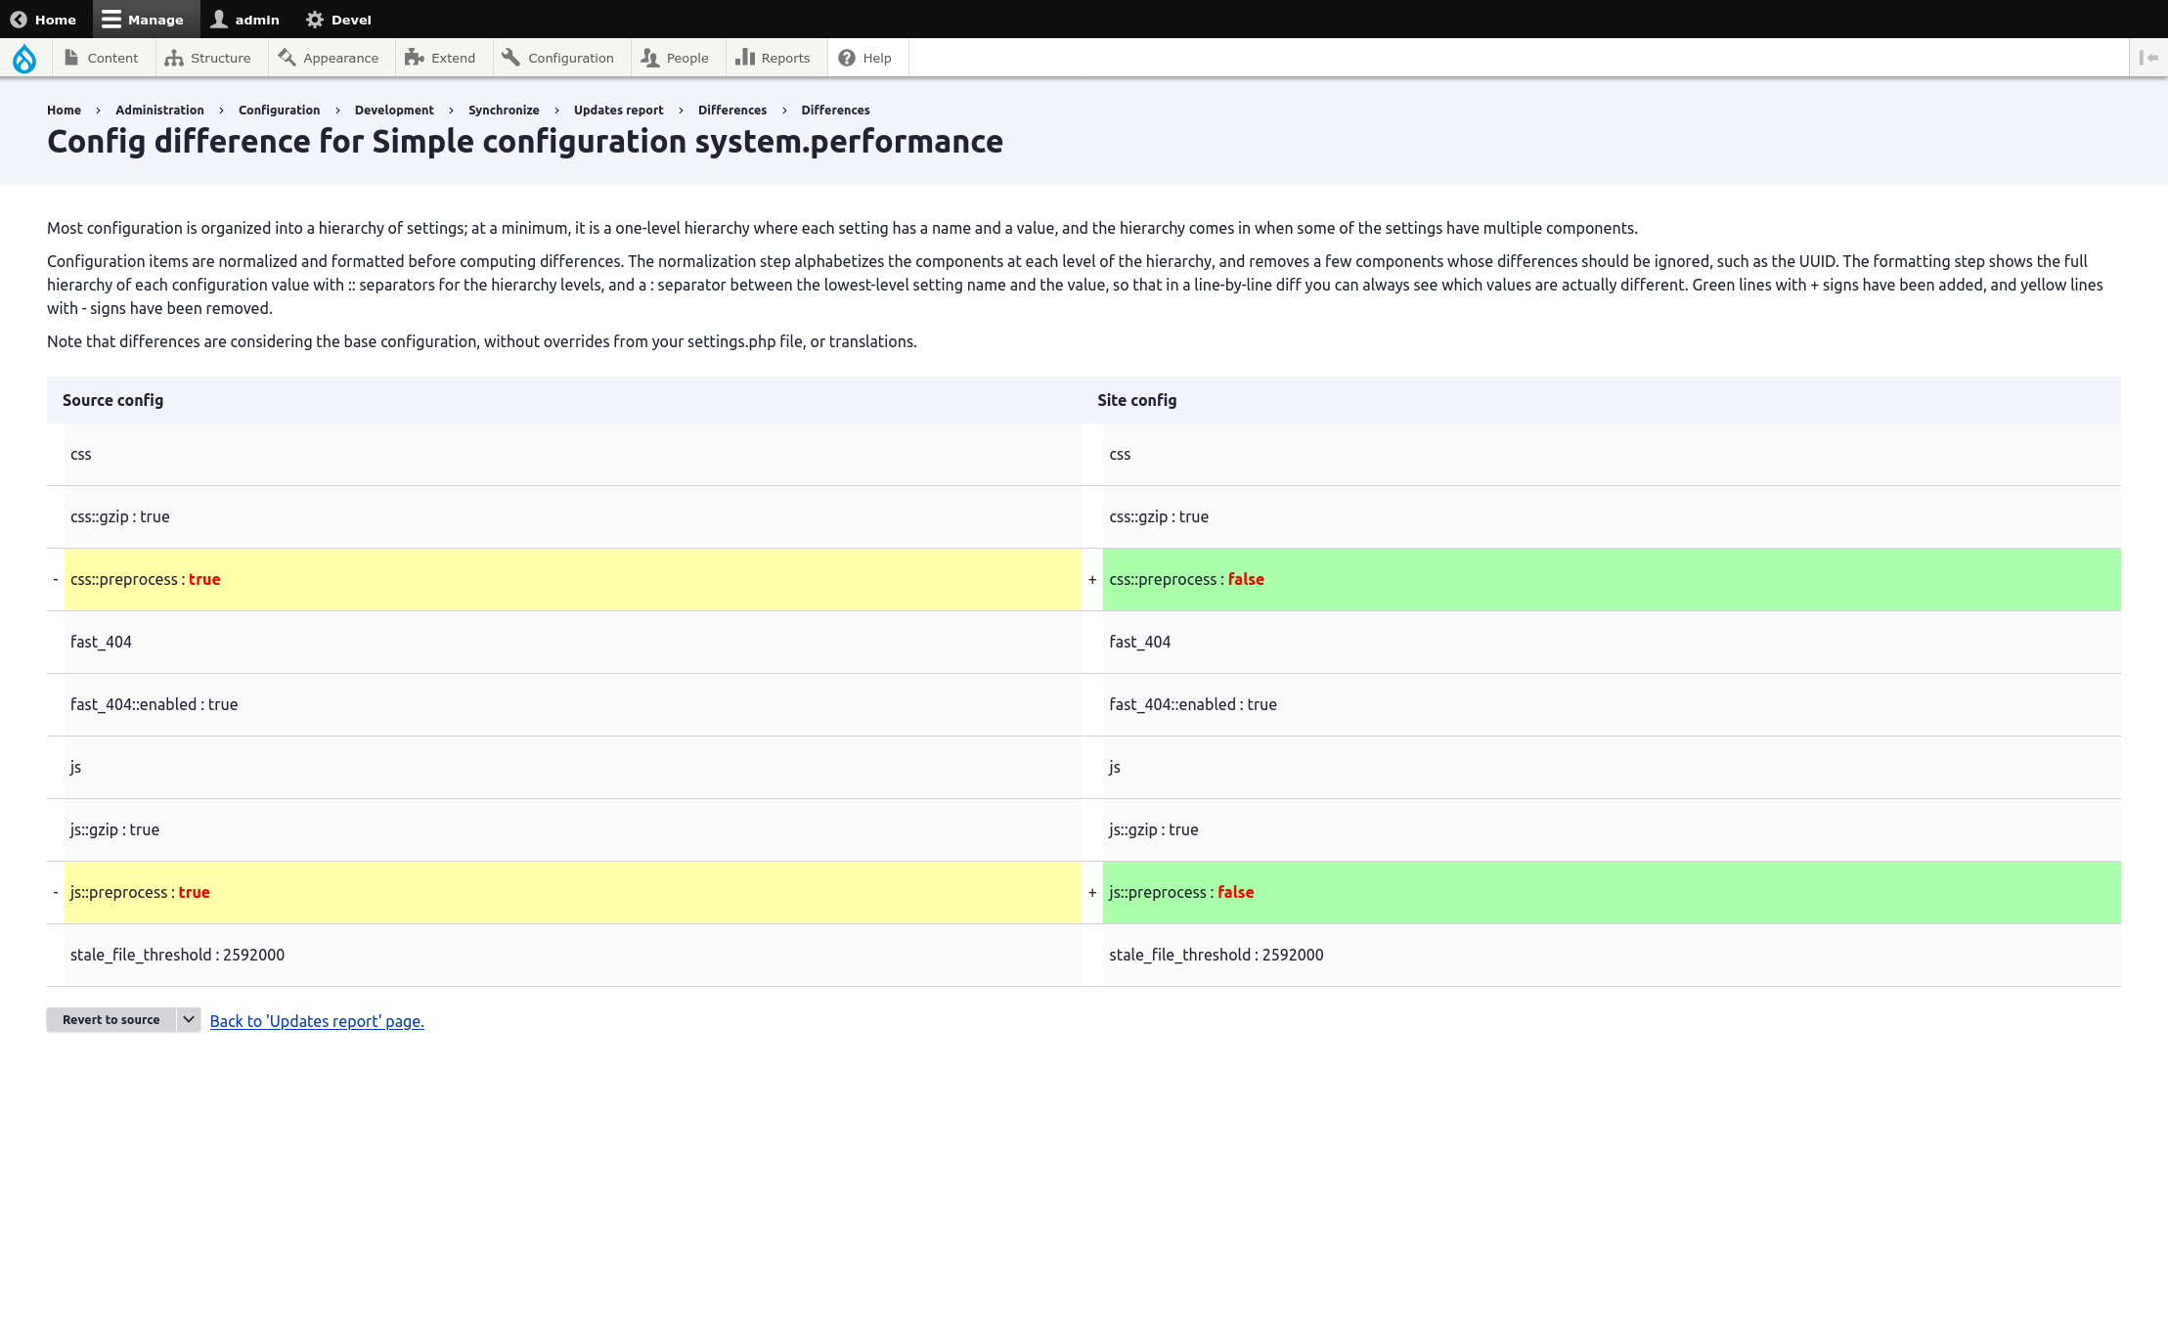The image size is (2168, 1340).
Task: Click the Reports bar chart icon
Action: click(x=745, y=58)
